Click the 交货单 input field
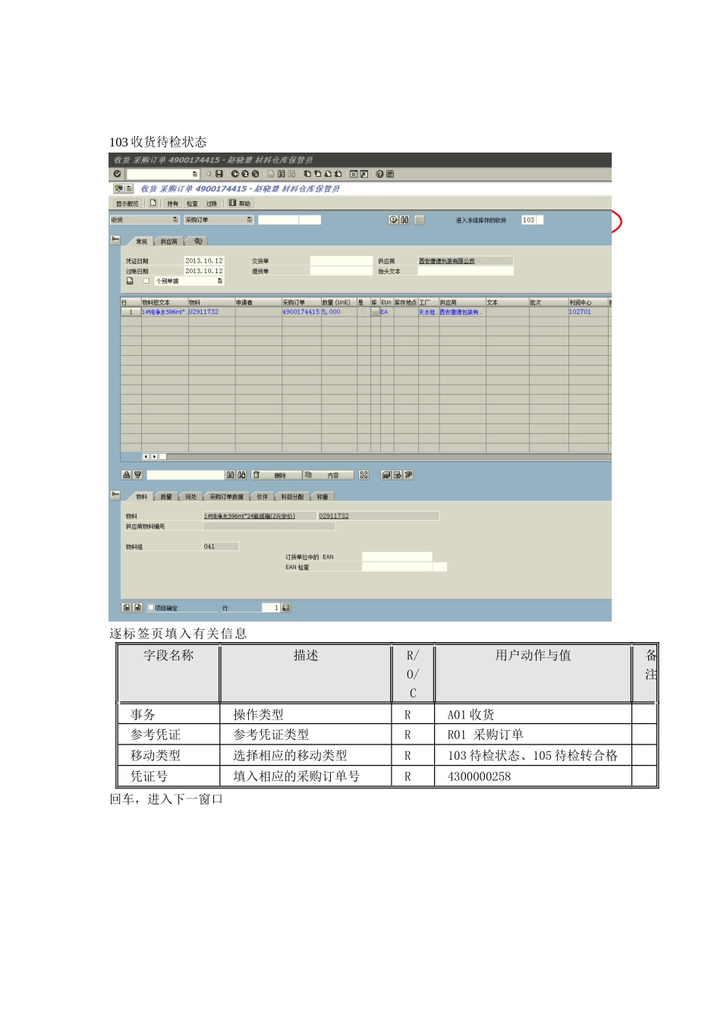This screenshot has width=721, height=1020. 342,261
